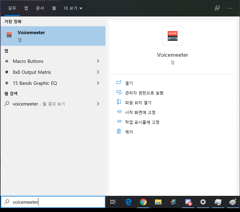Image resolution: width=240 pixels, height=212 pixels.
Task: Expand the 15 Bands Graphic EQ chevron
Action: (98, 83)
